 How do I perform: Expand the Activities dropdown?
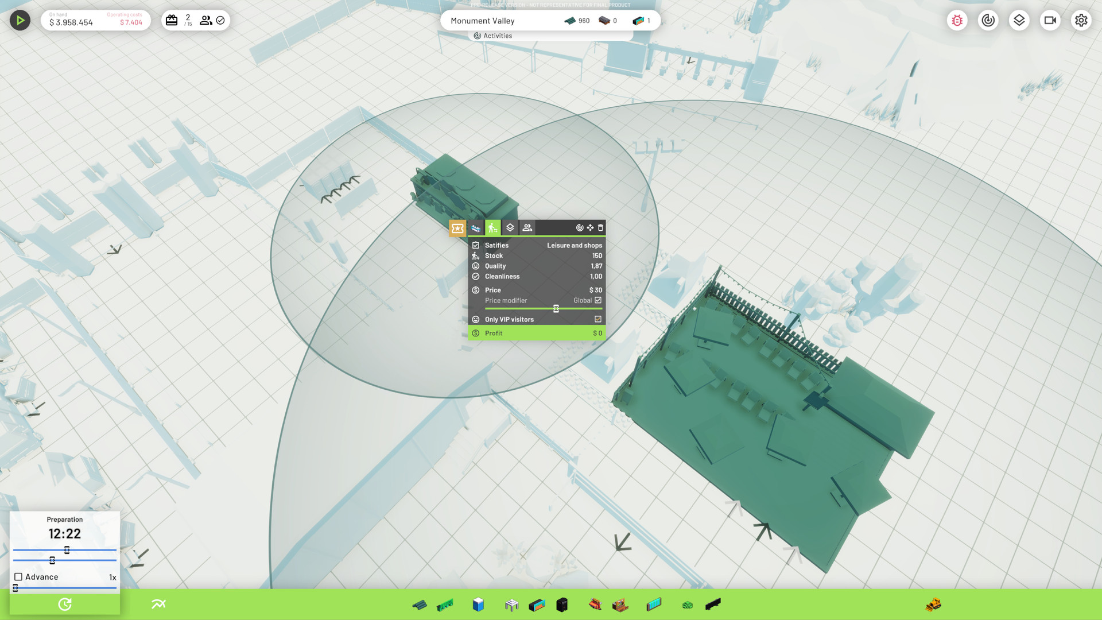pyautogui.click(x=492, y=36)
